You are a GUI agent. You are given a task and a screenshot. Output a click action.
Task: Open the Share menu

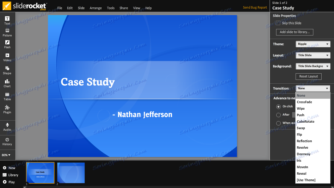pyautogui.click(x=123, y=8)
